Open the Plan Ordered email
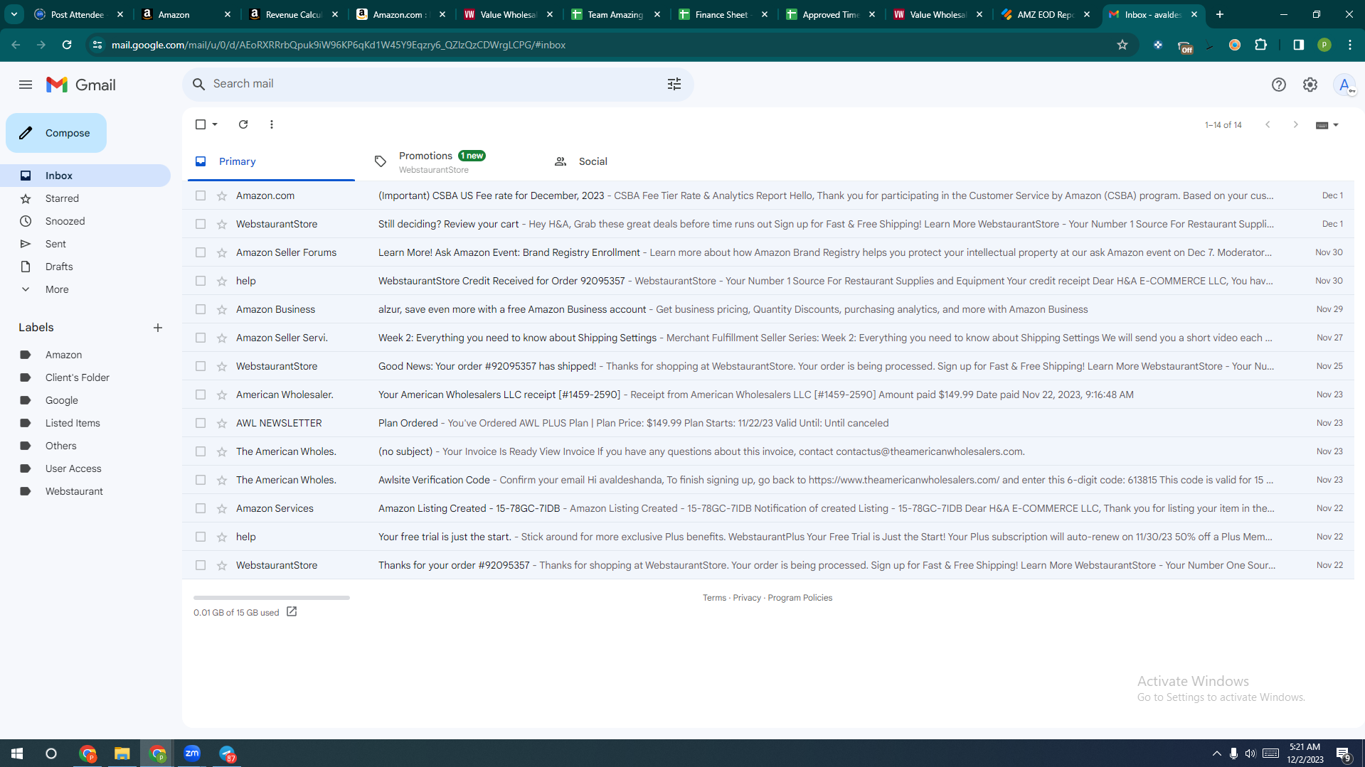The image size is (1365, 767). click(768, 423)
